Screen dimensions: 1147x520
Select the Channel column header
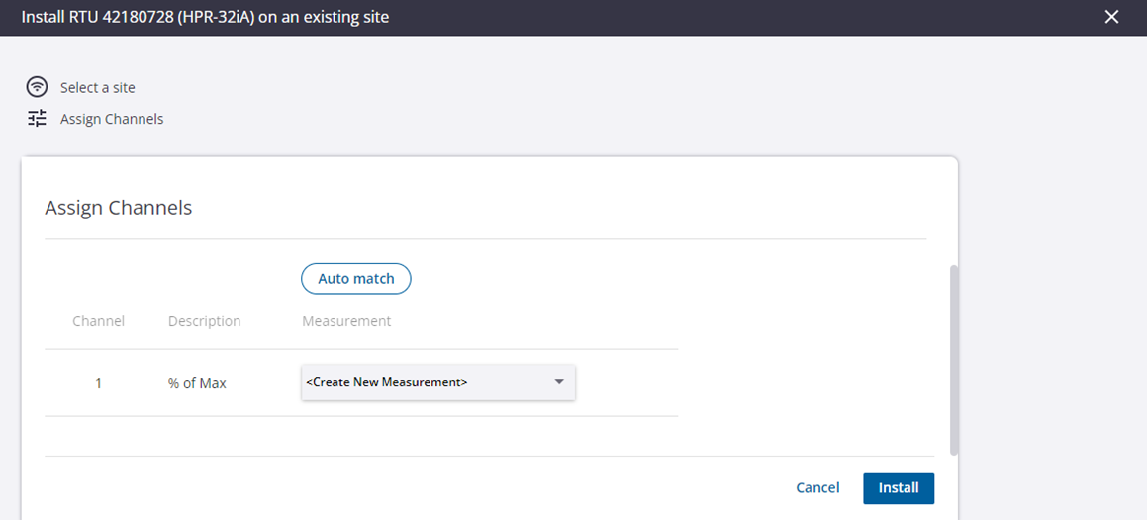coord(98,321)
